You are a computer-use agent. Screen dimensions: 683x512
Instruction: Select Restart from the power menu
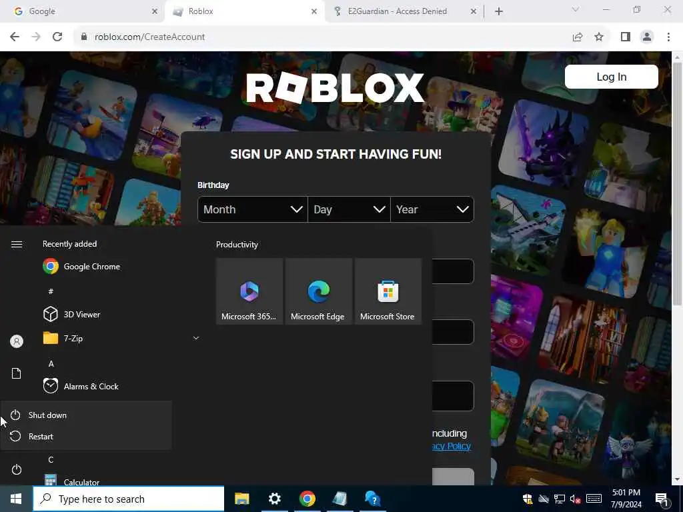tap(86, 436)
